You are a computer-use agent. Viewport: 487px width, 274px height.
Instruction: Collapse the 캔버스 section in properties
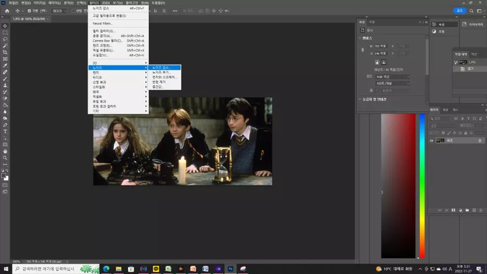click(x=360, y=38)
